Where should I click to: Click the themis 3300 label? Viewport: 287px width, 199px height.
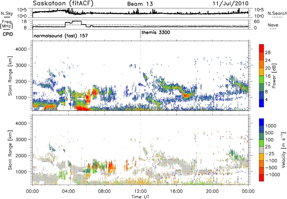(156, 32)
